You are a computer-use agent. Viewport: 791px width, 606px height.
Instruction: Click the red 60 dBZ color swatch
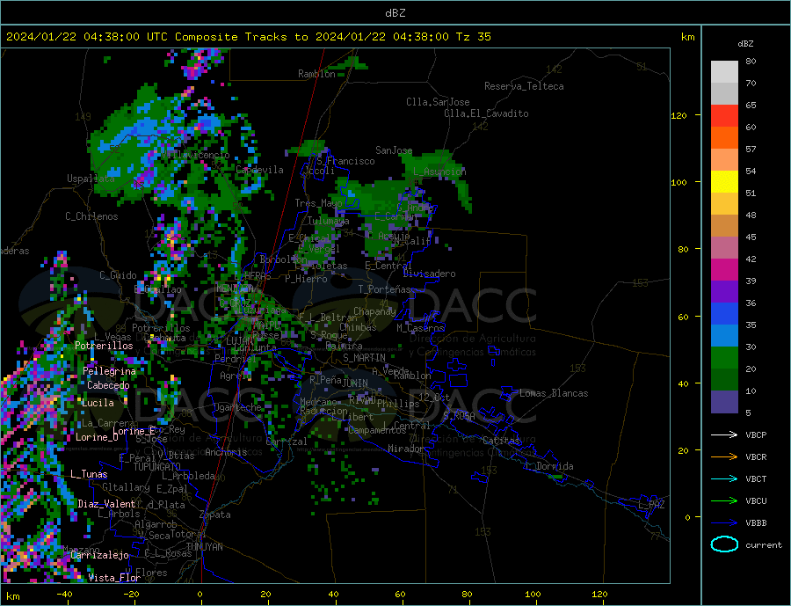pyautogui.click(x=724, y=115)
